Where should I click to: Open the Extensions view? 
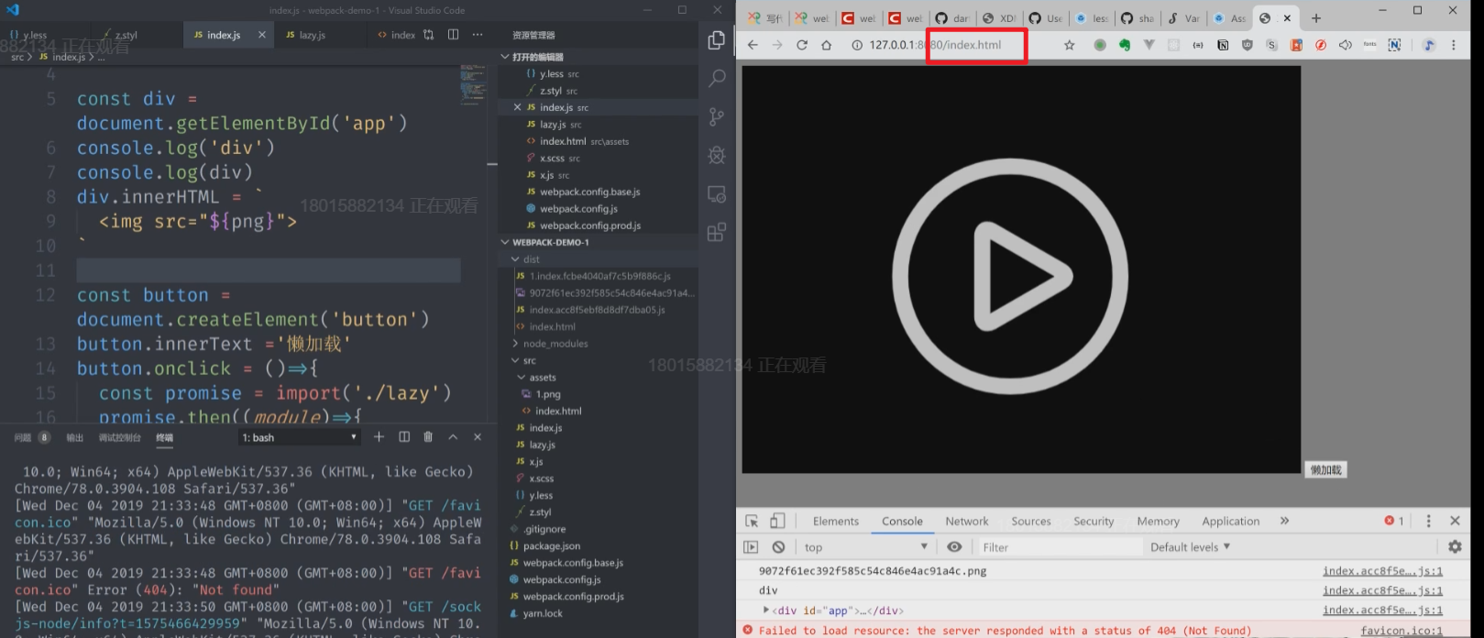(x=717, y=232)
